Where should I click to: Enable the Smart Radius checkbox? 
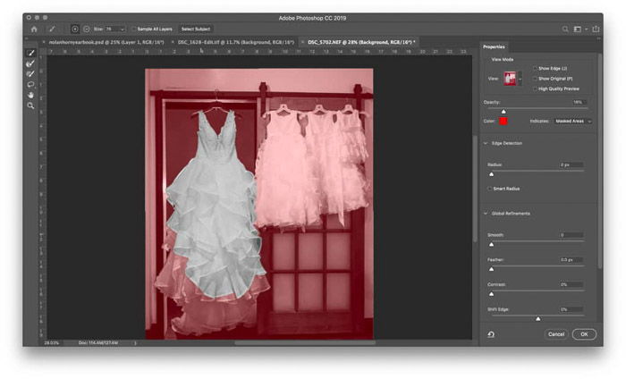(490, 189)
